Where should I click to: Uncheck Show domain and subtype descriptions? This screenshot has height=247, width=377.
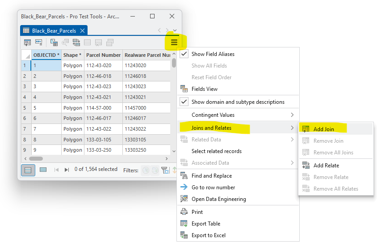(x=184, y=102)
